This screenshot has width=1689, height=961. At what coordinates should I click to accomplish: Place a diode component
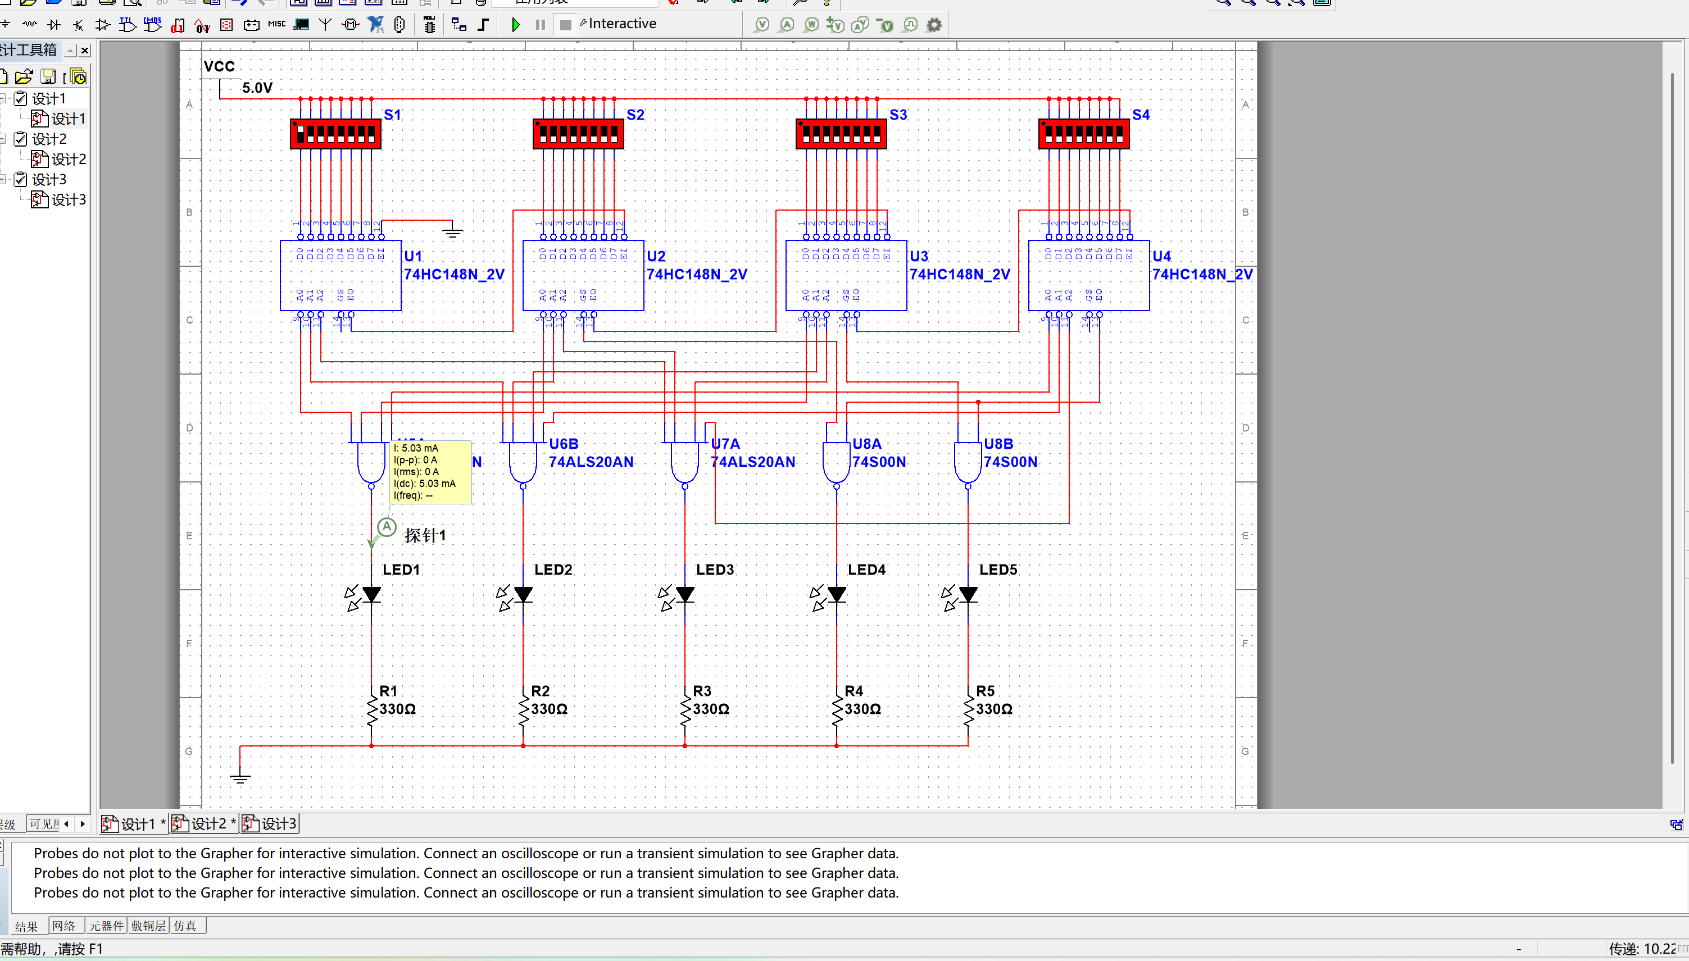[x=54, y=25]
